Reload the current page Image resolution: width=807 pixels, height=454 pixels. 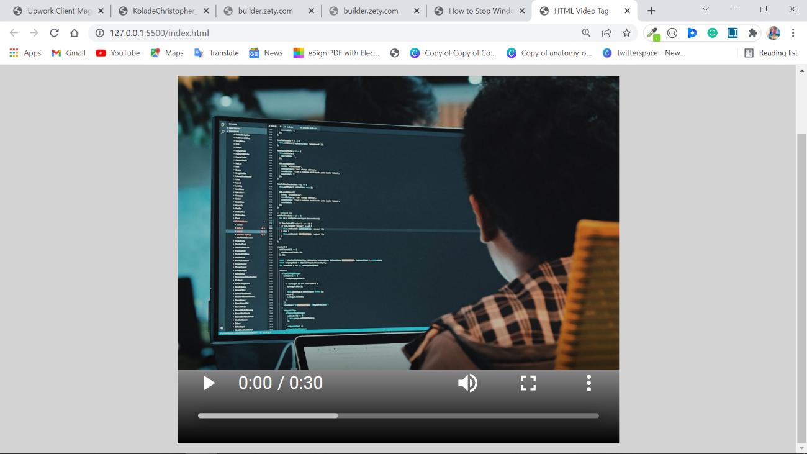point(54,33)
